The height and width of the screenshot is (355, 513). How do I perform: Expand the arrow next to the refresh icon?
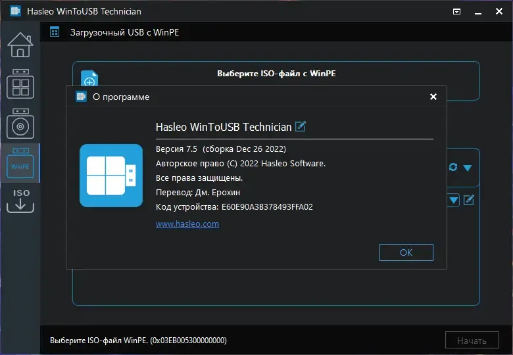(x=468, y=167)
